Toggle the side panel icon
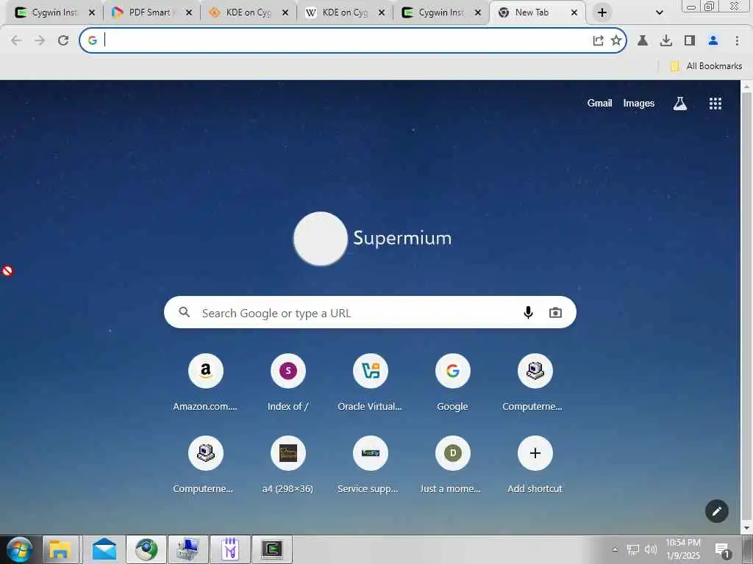 tap(690, 41)
